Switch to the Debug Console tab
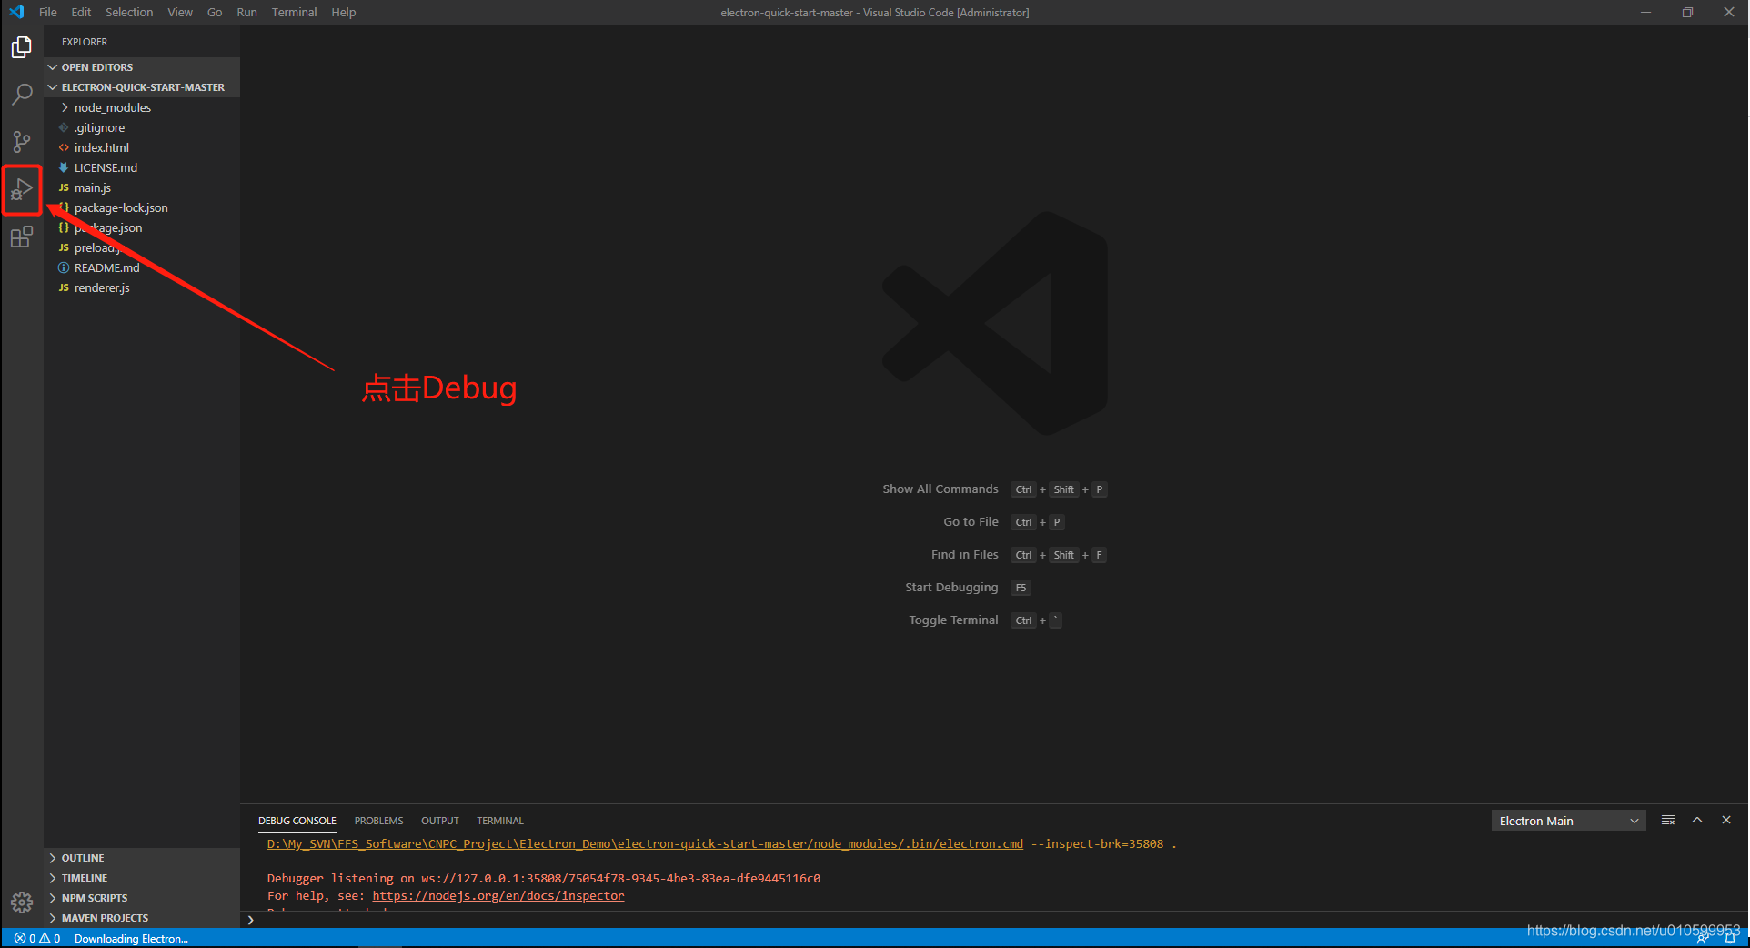This screenshot has height=948, width=1750. 297,821
